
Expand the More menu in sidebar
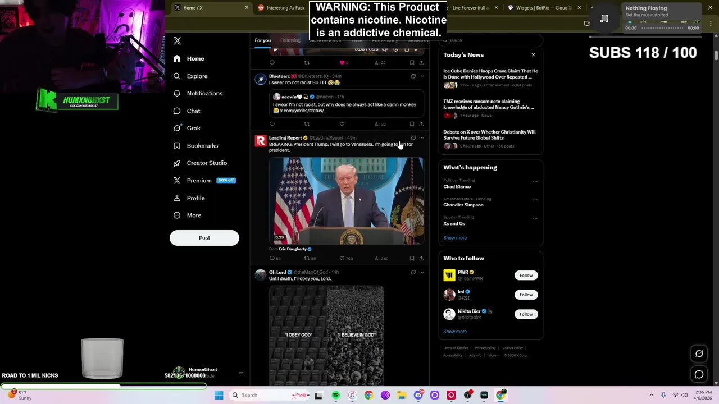coord(188,215)
